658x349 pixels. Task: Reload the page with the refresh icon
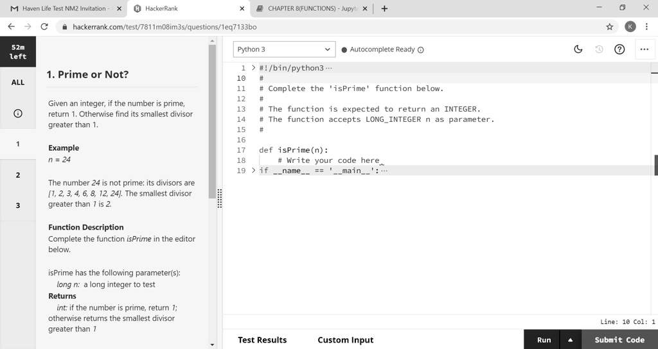pyautogui.click(x=44, y=27)
